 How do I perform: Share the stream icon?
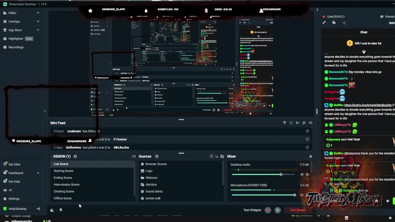click(x=344, y=23)
